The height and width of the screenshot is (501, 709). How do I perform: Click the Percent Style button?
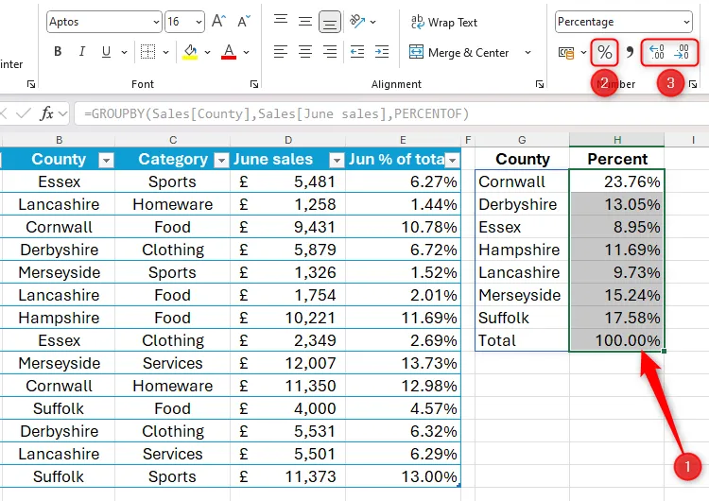click(604, 53)
